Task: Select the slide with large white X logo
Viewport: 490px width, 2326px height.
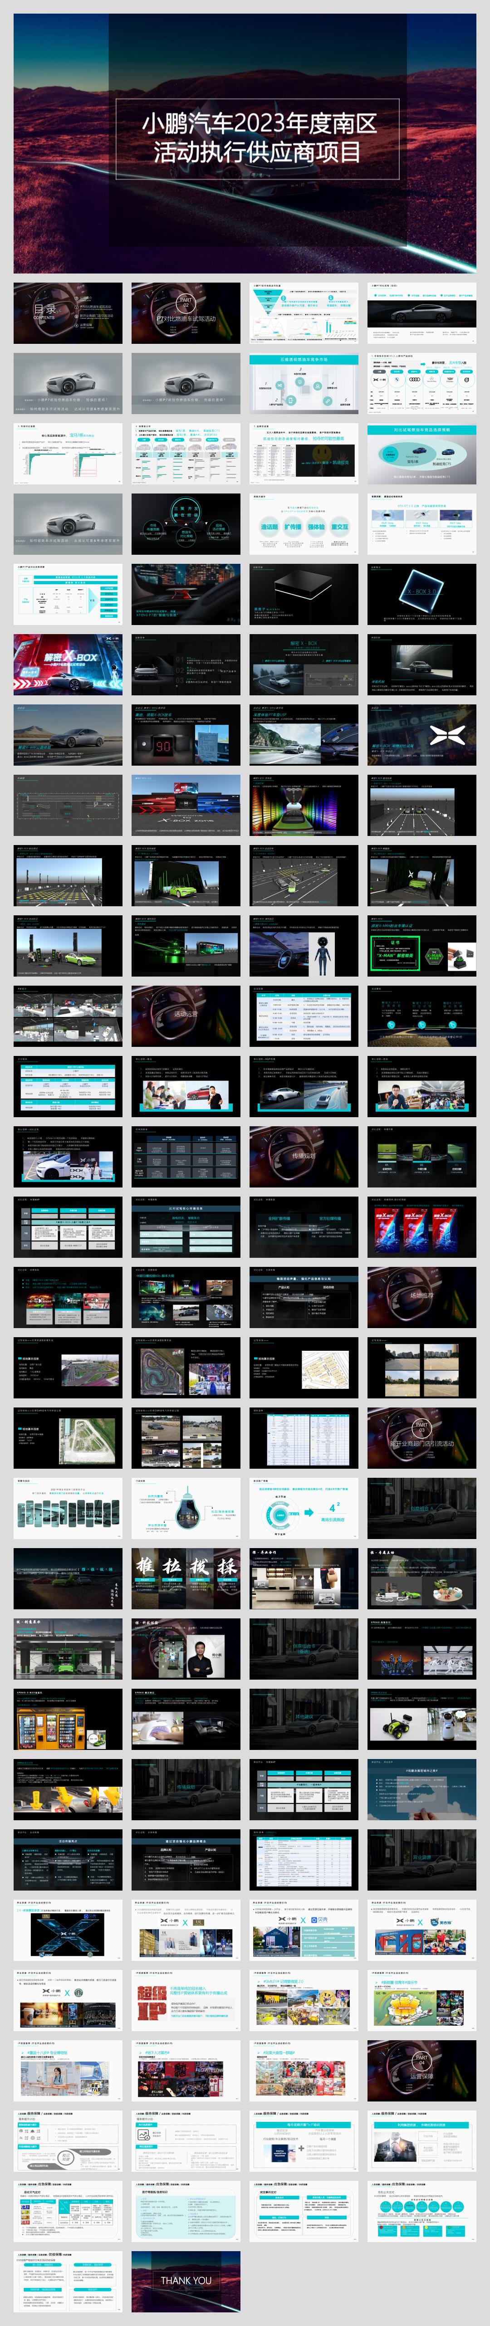Action: (x=421, y=734)
